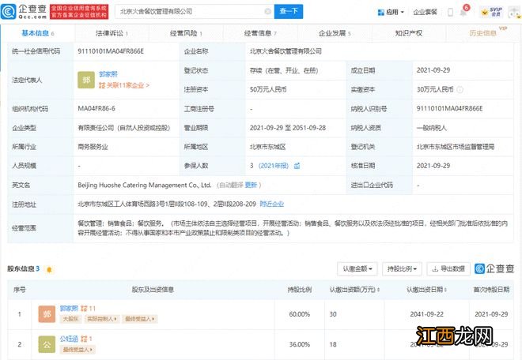Click shareholder 郭家熙 avatar in row 1
The image size is (522, 360).
click(47, 314)
